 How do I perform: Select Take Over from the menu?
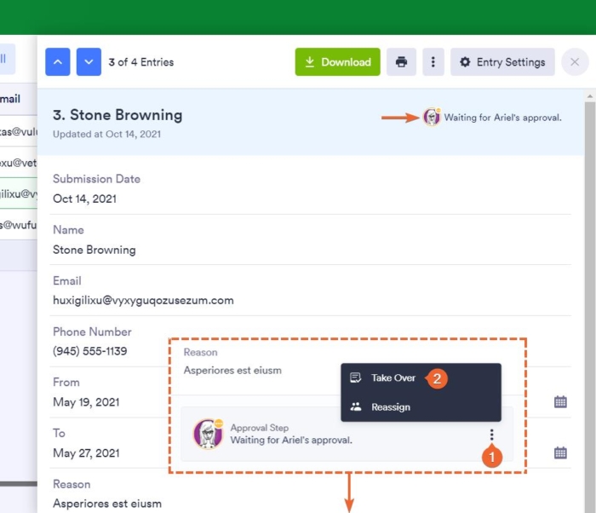(393, 378)
